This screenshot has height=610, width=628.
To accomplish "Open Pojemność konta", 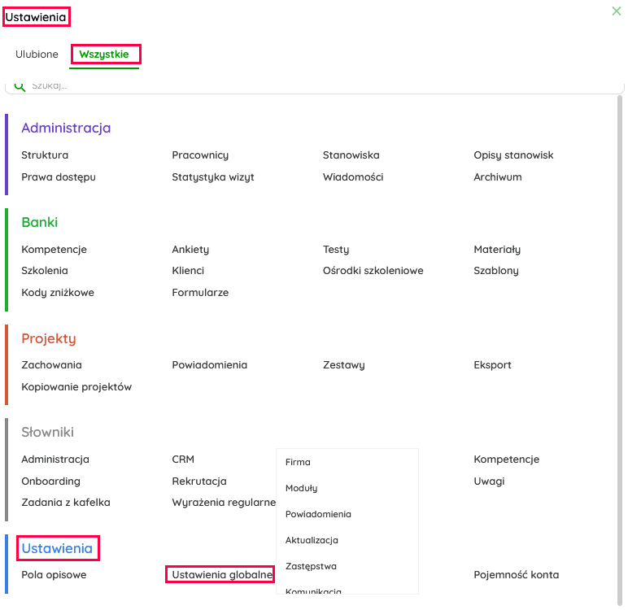I will coord(516,575).
